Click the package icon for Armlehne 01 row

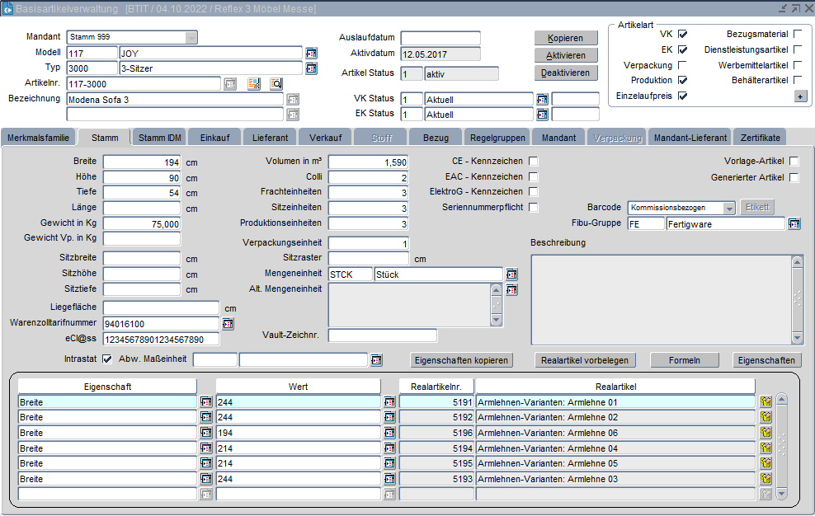coord(766,401)
